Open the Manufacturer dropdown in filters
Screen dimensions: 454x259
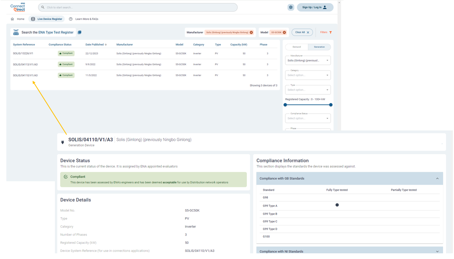[308, 61]
